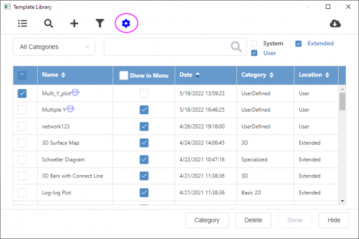
Task: Toggle the filter funnel icon
Action: tap(100, 23)
